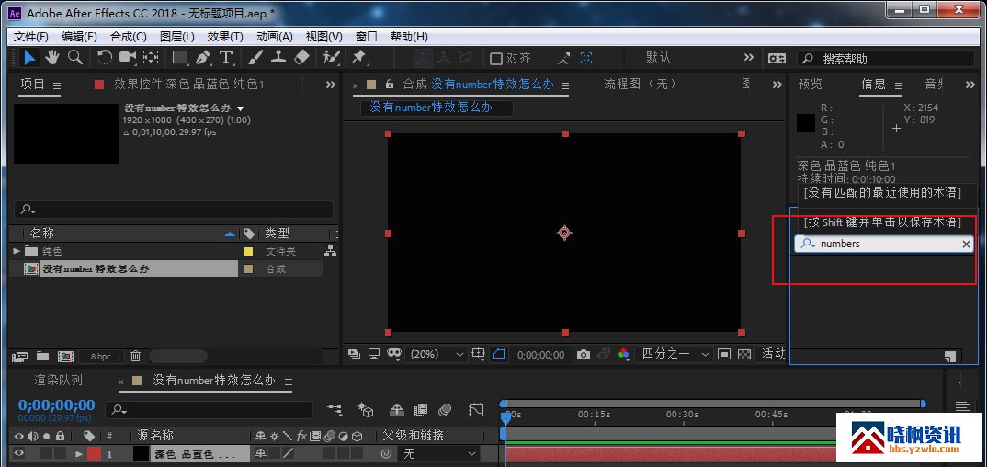Screen dimensions: 987x467
Task: Toggle Region of Interest button
Action: [724, 354]
